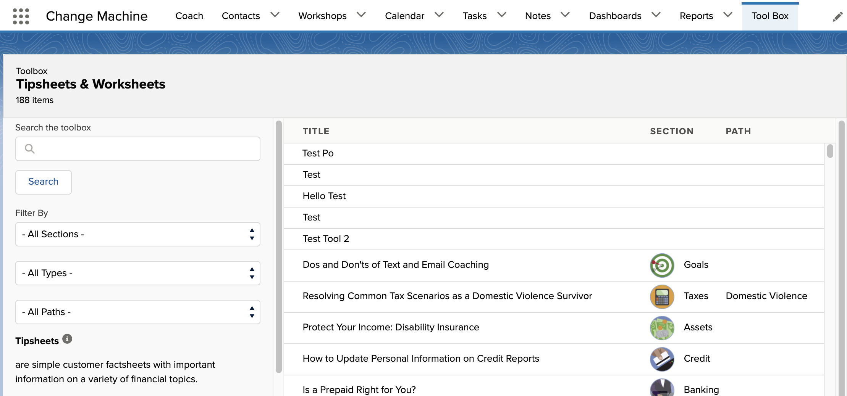Expand the Workshops menu chevron
Screen dimensions: 847x396
coord(361,15)
